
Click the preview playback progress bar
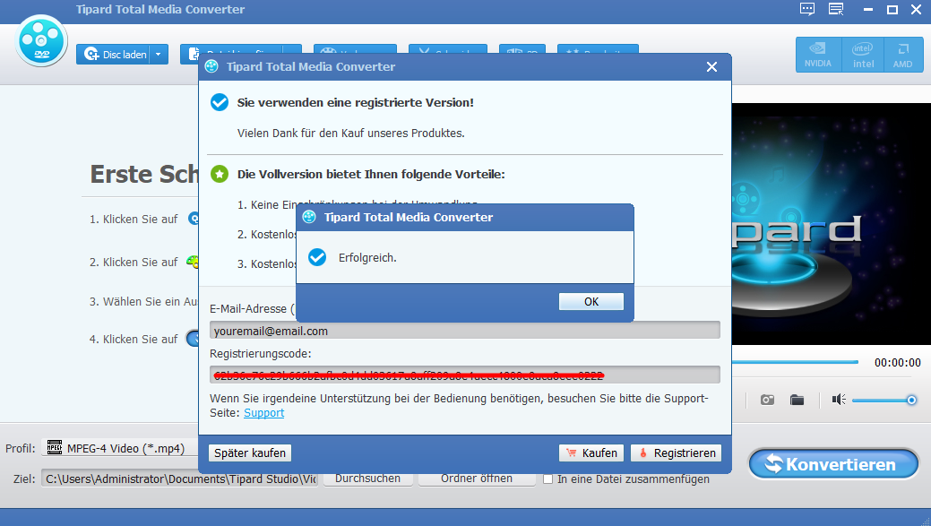coord(795,361)
